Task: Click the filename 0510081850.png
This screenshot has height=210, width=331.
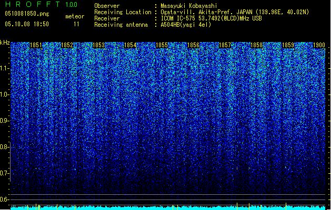Action: pyautogui.click(x=27, y=14)
